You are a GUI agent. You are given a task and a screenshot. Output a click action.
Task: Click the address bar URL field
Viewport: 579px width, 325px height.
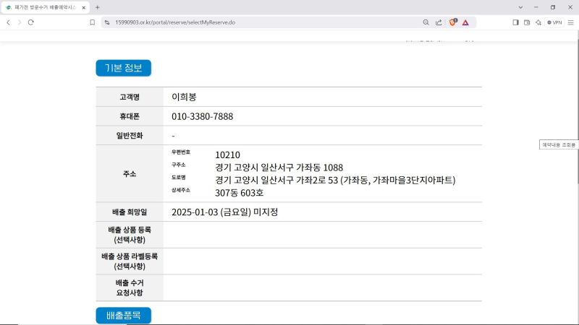point(253,22)
